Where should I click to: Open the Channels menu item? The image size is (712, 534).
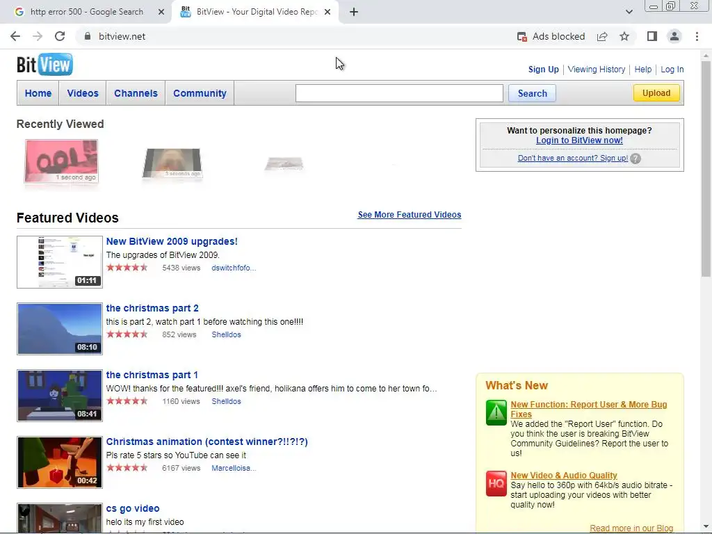[136, 93]
